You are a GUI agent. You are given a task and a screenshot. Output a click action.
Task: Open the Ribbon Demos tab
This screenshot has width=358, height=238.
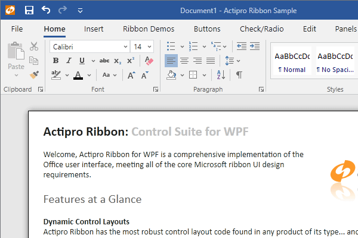pyautogui.click(x=149, y=29)
